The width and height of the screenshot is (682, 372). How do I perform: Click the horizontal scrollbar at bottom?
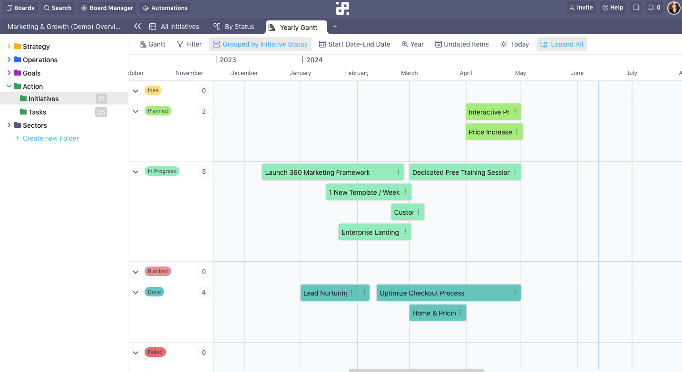416,370
